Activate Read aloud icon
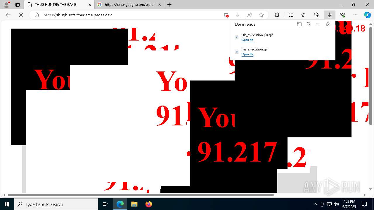 [x=250, y=15]
